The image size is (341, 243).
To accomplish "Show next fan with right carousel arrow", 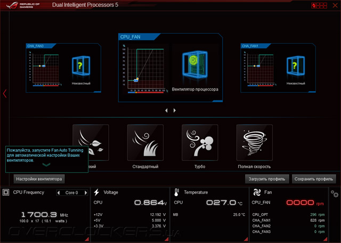I will tap(174, 110).
